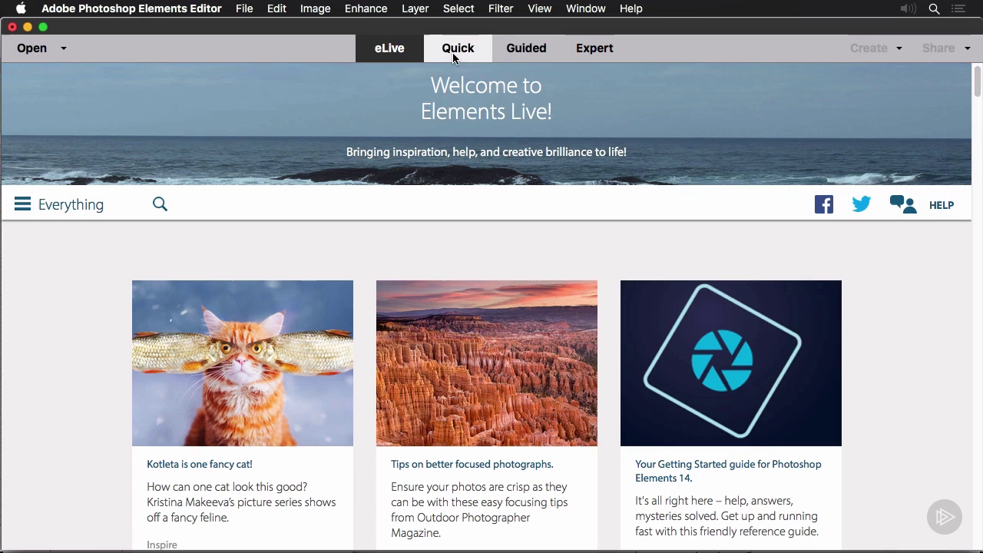Viewport: 983px width, 553px height.
Task: Open the Image menu
Action: point(315,8)
